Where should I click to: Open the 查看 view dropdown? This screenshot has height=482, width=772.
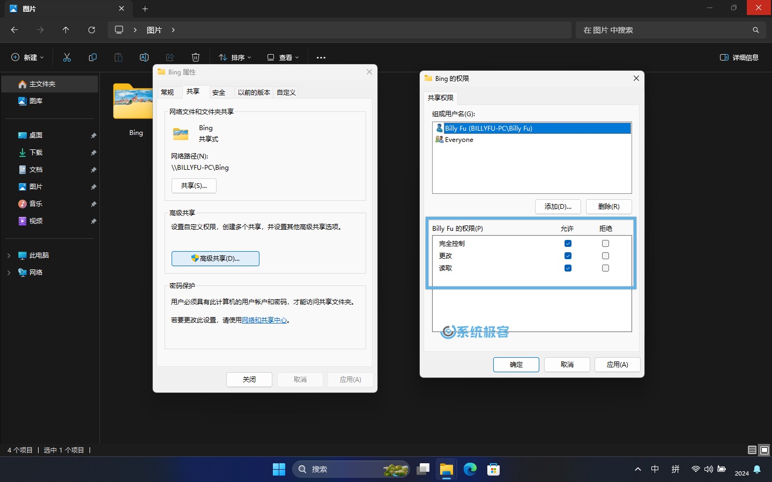283,57
